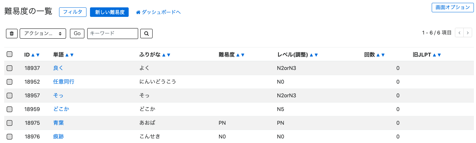This screenshot has height=143, width=476.
Task: Check the row for ID 18937
Action: pos(9,68)
